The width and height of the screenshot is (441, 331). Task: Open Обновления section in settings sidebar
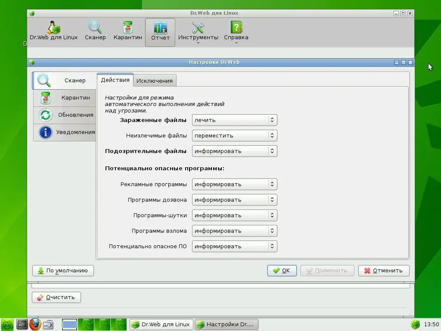[x=65, y=115]
